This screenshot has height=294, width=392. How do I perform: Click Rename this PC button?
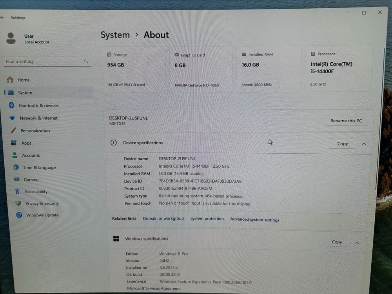(x=346, y=121)
